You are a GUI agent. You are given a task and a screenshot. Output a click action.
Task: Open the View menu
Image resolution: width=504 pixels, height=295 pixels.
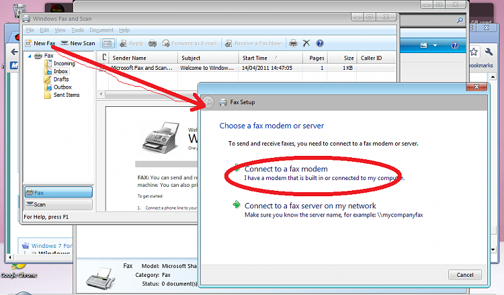click(60, 30)
